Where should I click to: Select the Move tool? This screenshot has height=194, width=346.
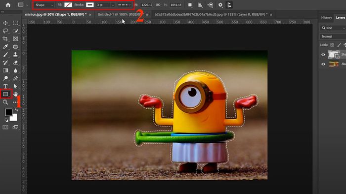pyautogui.click(x=5, y=23)
